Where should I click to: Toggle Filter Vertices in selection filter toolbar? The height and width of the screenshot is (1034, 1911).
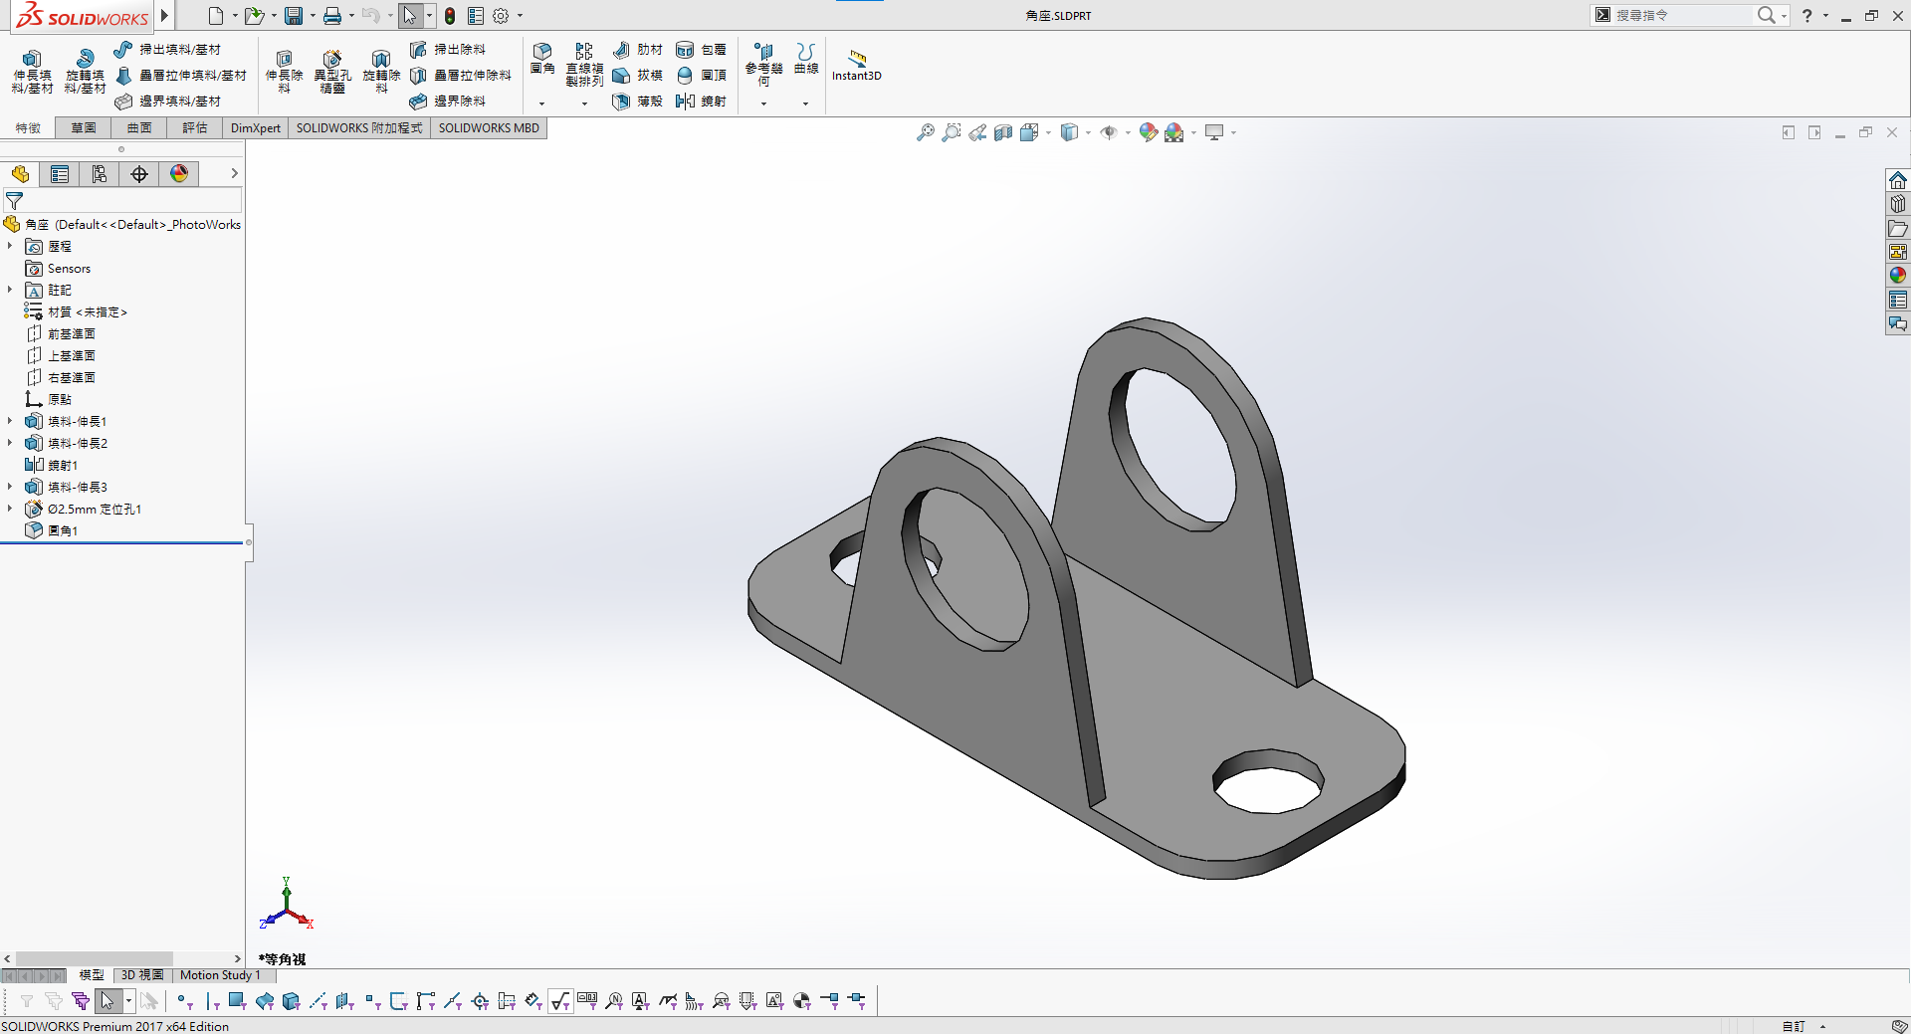[184, 1001]
